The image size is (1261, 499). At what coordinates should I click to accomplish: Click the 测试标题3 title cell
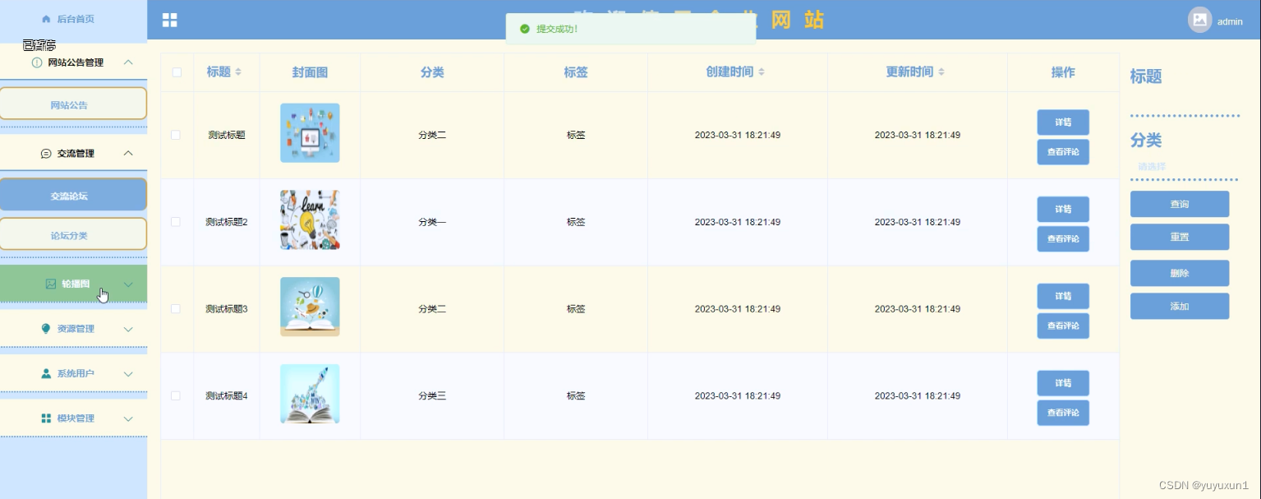point(227,309)
